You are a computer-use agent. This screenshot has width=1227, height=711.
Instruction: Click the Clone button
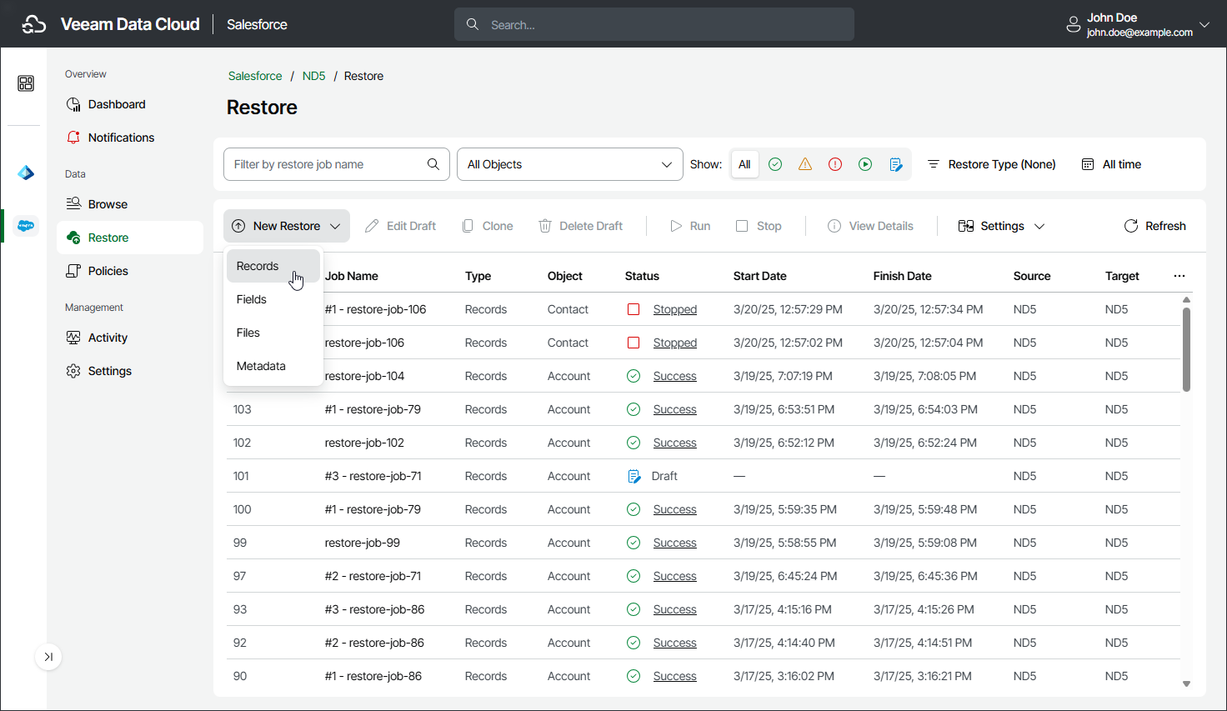(488, 226)
